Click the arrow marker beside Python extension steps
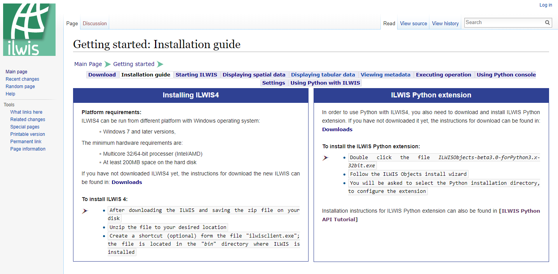The height and width of the screenshot is (274, 558). pyautogui.click(x=326, y=158)
